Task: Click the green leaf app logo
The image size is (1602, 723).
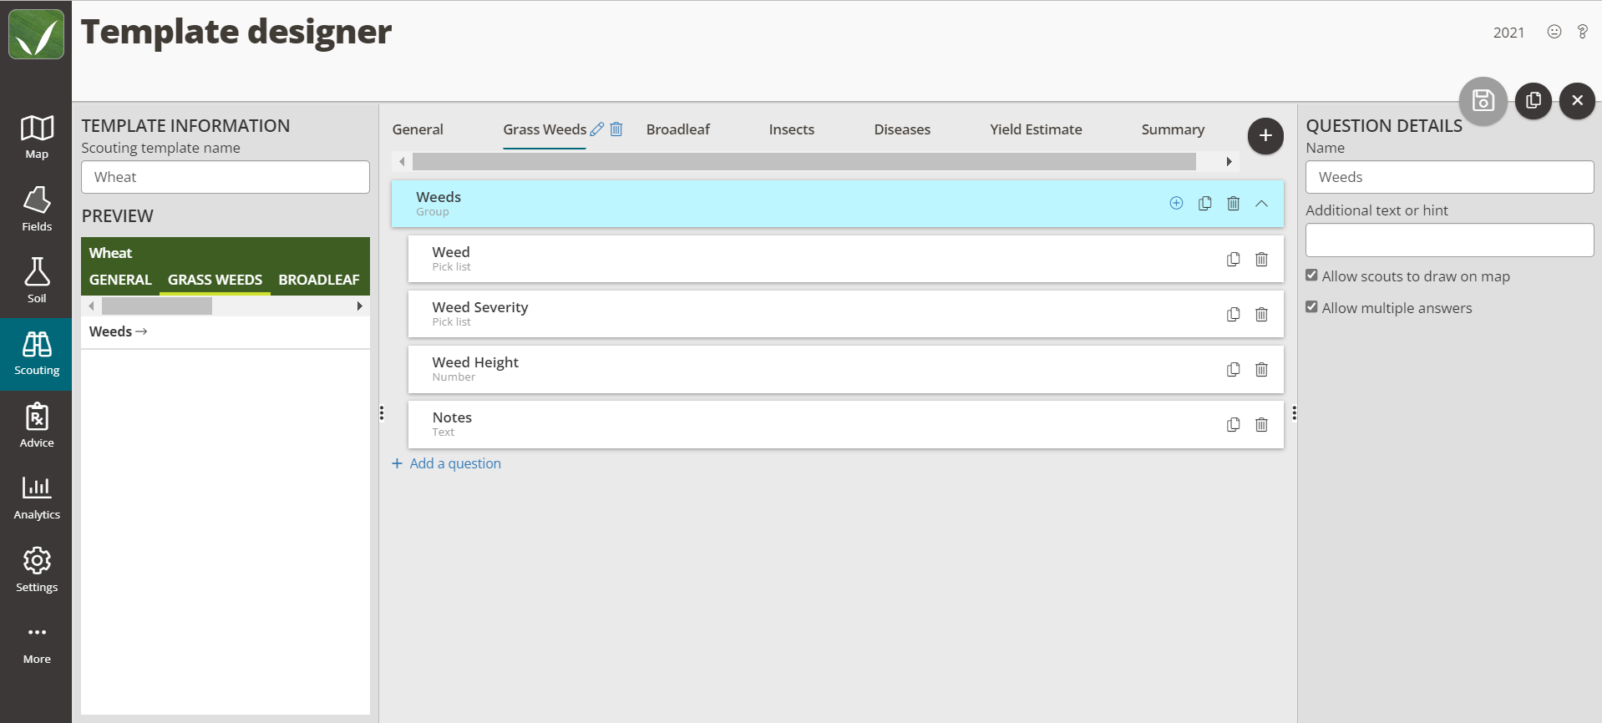Action: click(36, 34)
